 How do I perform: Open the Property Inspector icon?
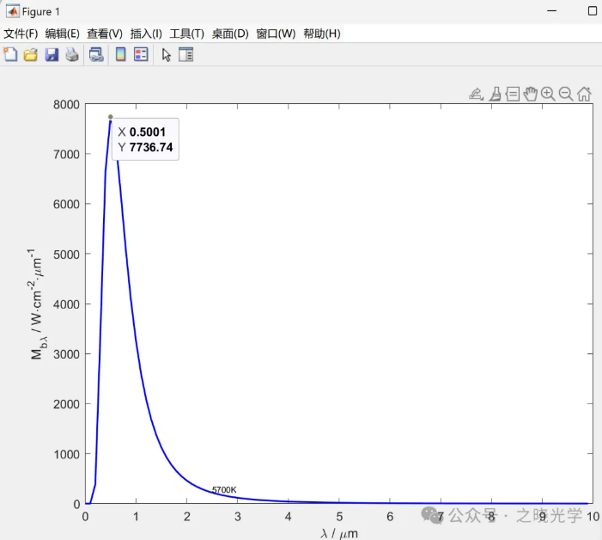pyautogui.click(x=185, y=54)
